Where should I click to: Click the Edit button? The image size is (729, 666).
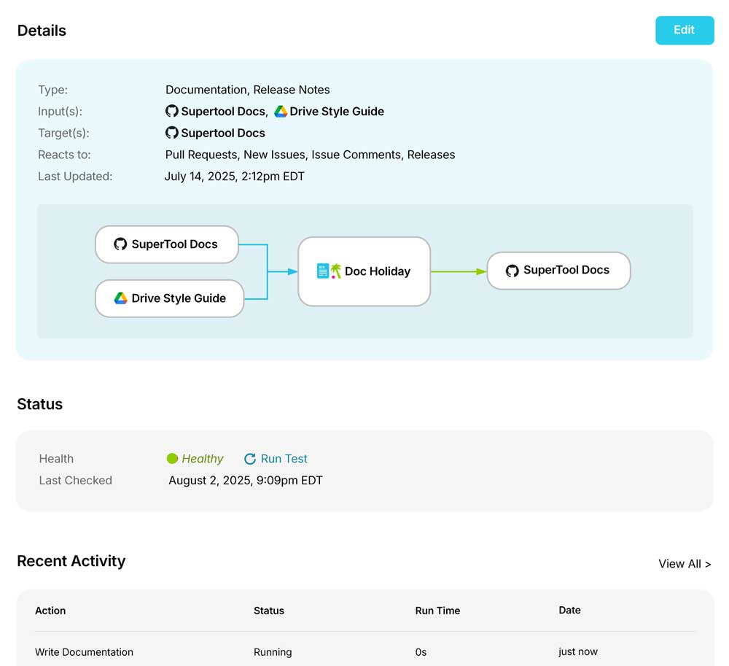(x=685, y=30)
